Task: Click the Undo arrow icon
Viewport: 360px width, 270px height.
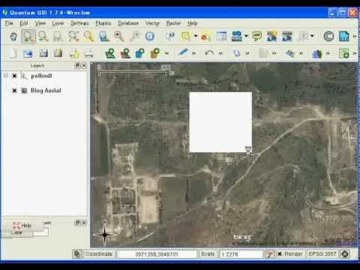Action: pyautogui.click(x=209, y=53)
